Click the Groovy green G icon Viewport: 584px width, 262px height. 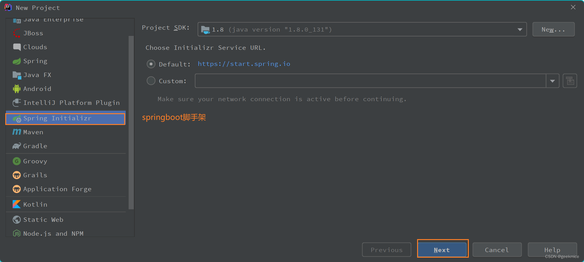click(x=17, y=161)
